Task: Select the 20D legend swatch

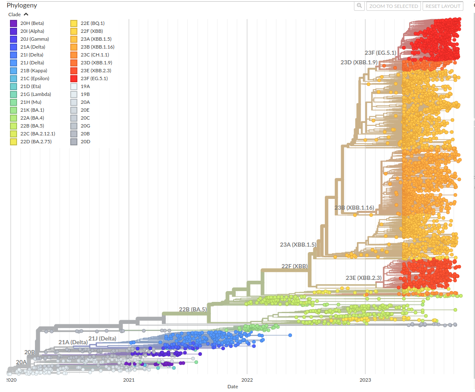Action: [x=74, y=142]
